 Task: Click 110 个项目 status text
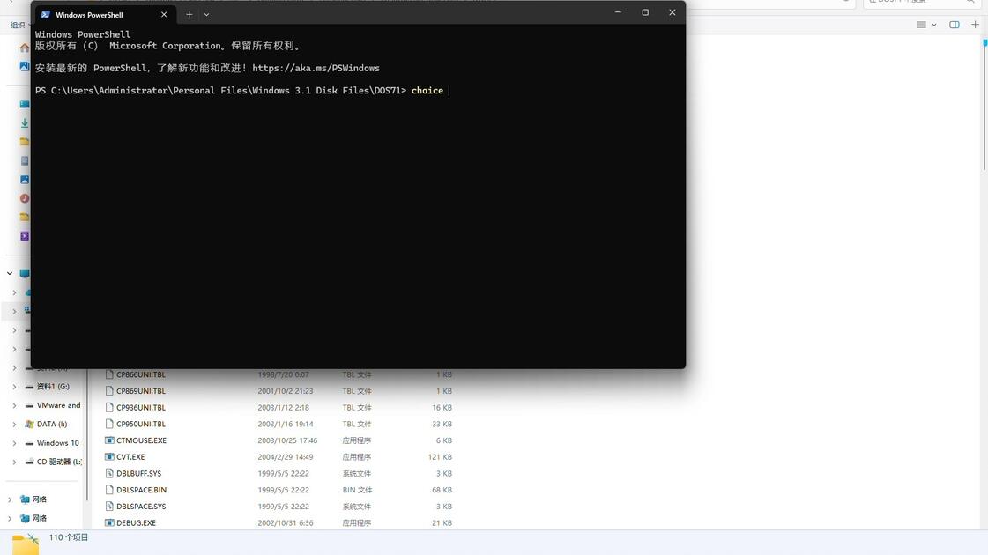coord(69,537)
